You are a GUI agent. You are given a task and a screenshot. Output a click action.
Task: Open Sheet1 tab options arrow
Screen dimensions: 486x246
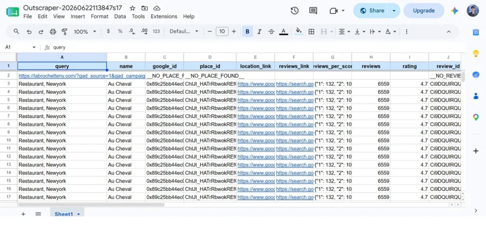click(78, 214)
